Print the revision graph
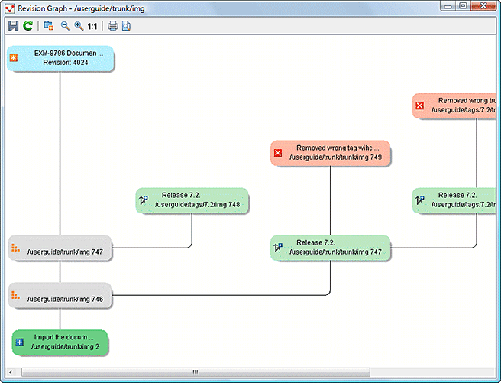The height and width of the screenshot is (383, 501). coord(113,26)
